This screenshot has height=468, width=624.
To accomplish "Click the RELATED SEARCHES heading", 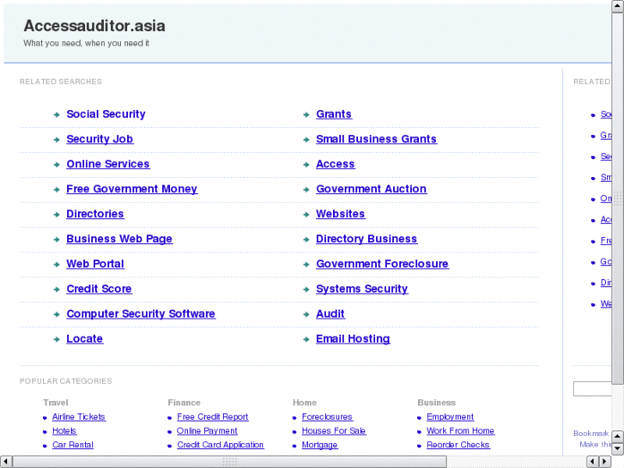I will pos(61,82).
